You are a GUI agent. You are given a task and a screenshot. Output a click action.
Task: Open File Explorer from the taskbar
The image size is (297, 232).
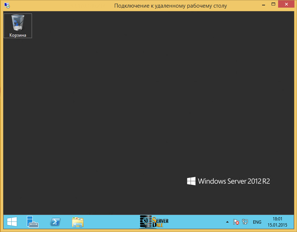pos(78,222)
